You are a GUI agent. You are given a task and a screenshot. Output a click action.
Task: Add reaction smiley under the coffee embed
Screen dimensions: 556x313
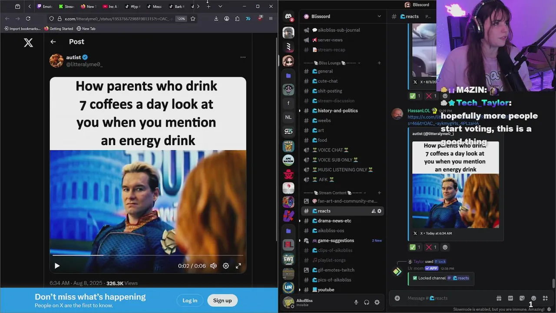[445, 247]
